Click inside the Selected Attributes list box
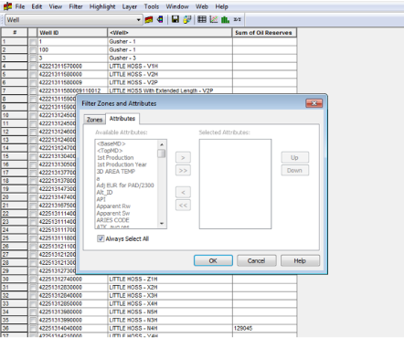Screen dimensions: 404x338 tap(235, 184)
